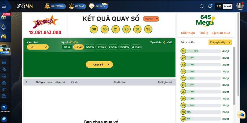247x123 pixels.
Task: Open the user avatar profile icon
Action: click(240, 6)
